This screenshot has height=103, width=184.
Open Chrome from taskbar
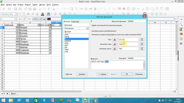pyautogui.click(x=94, y=100)
